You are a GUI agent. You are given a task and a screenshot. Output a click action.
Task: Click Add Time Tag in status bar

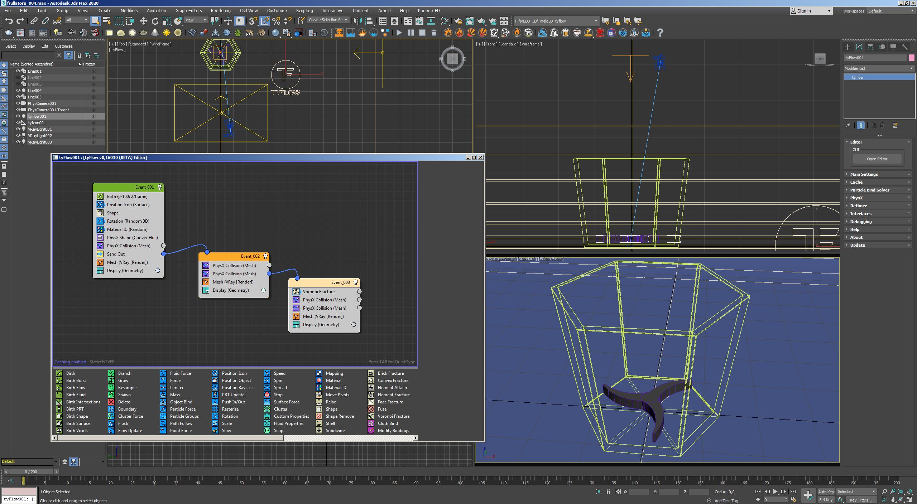pyautogui.click(x=726, y=500)
